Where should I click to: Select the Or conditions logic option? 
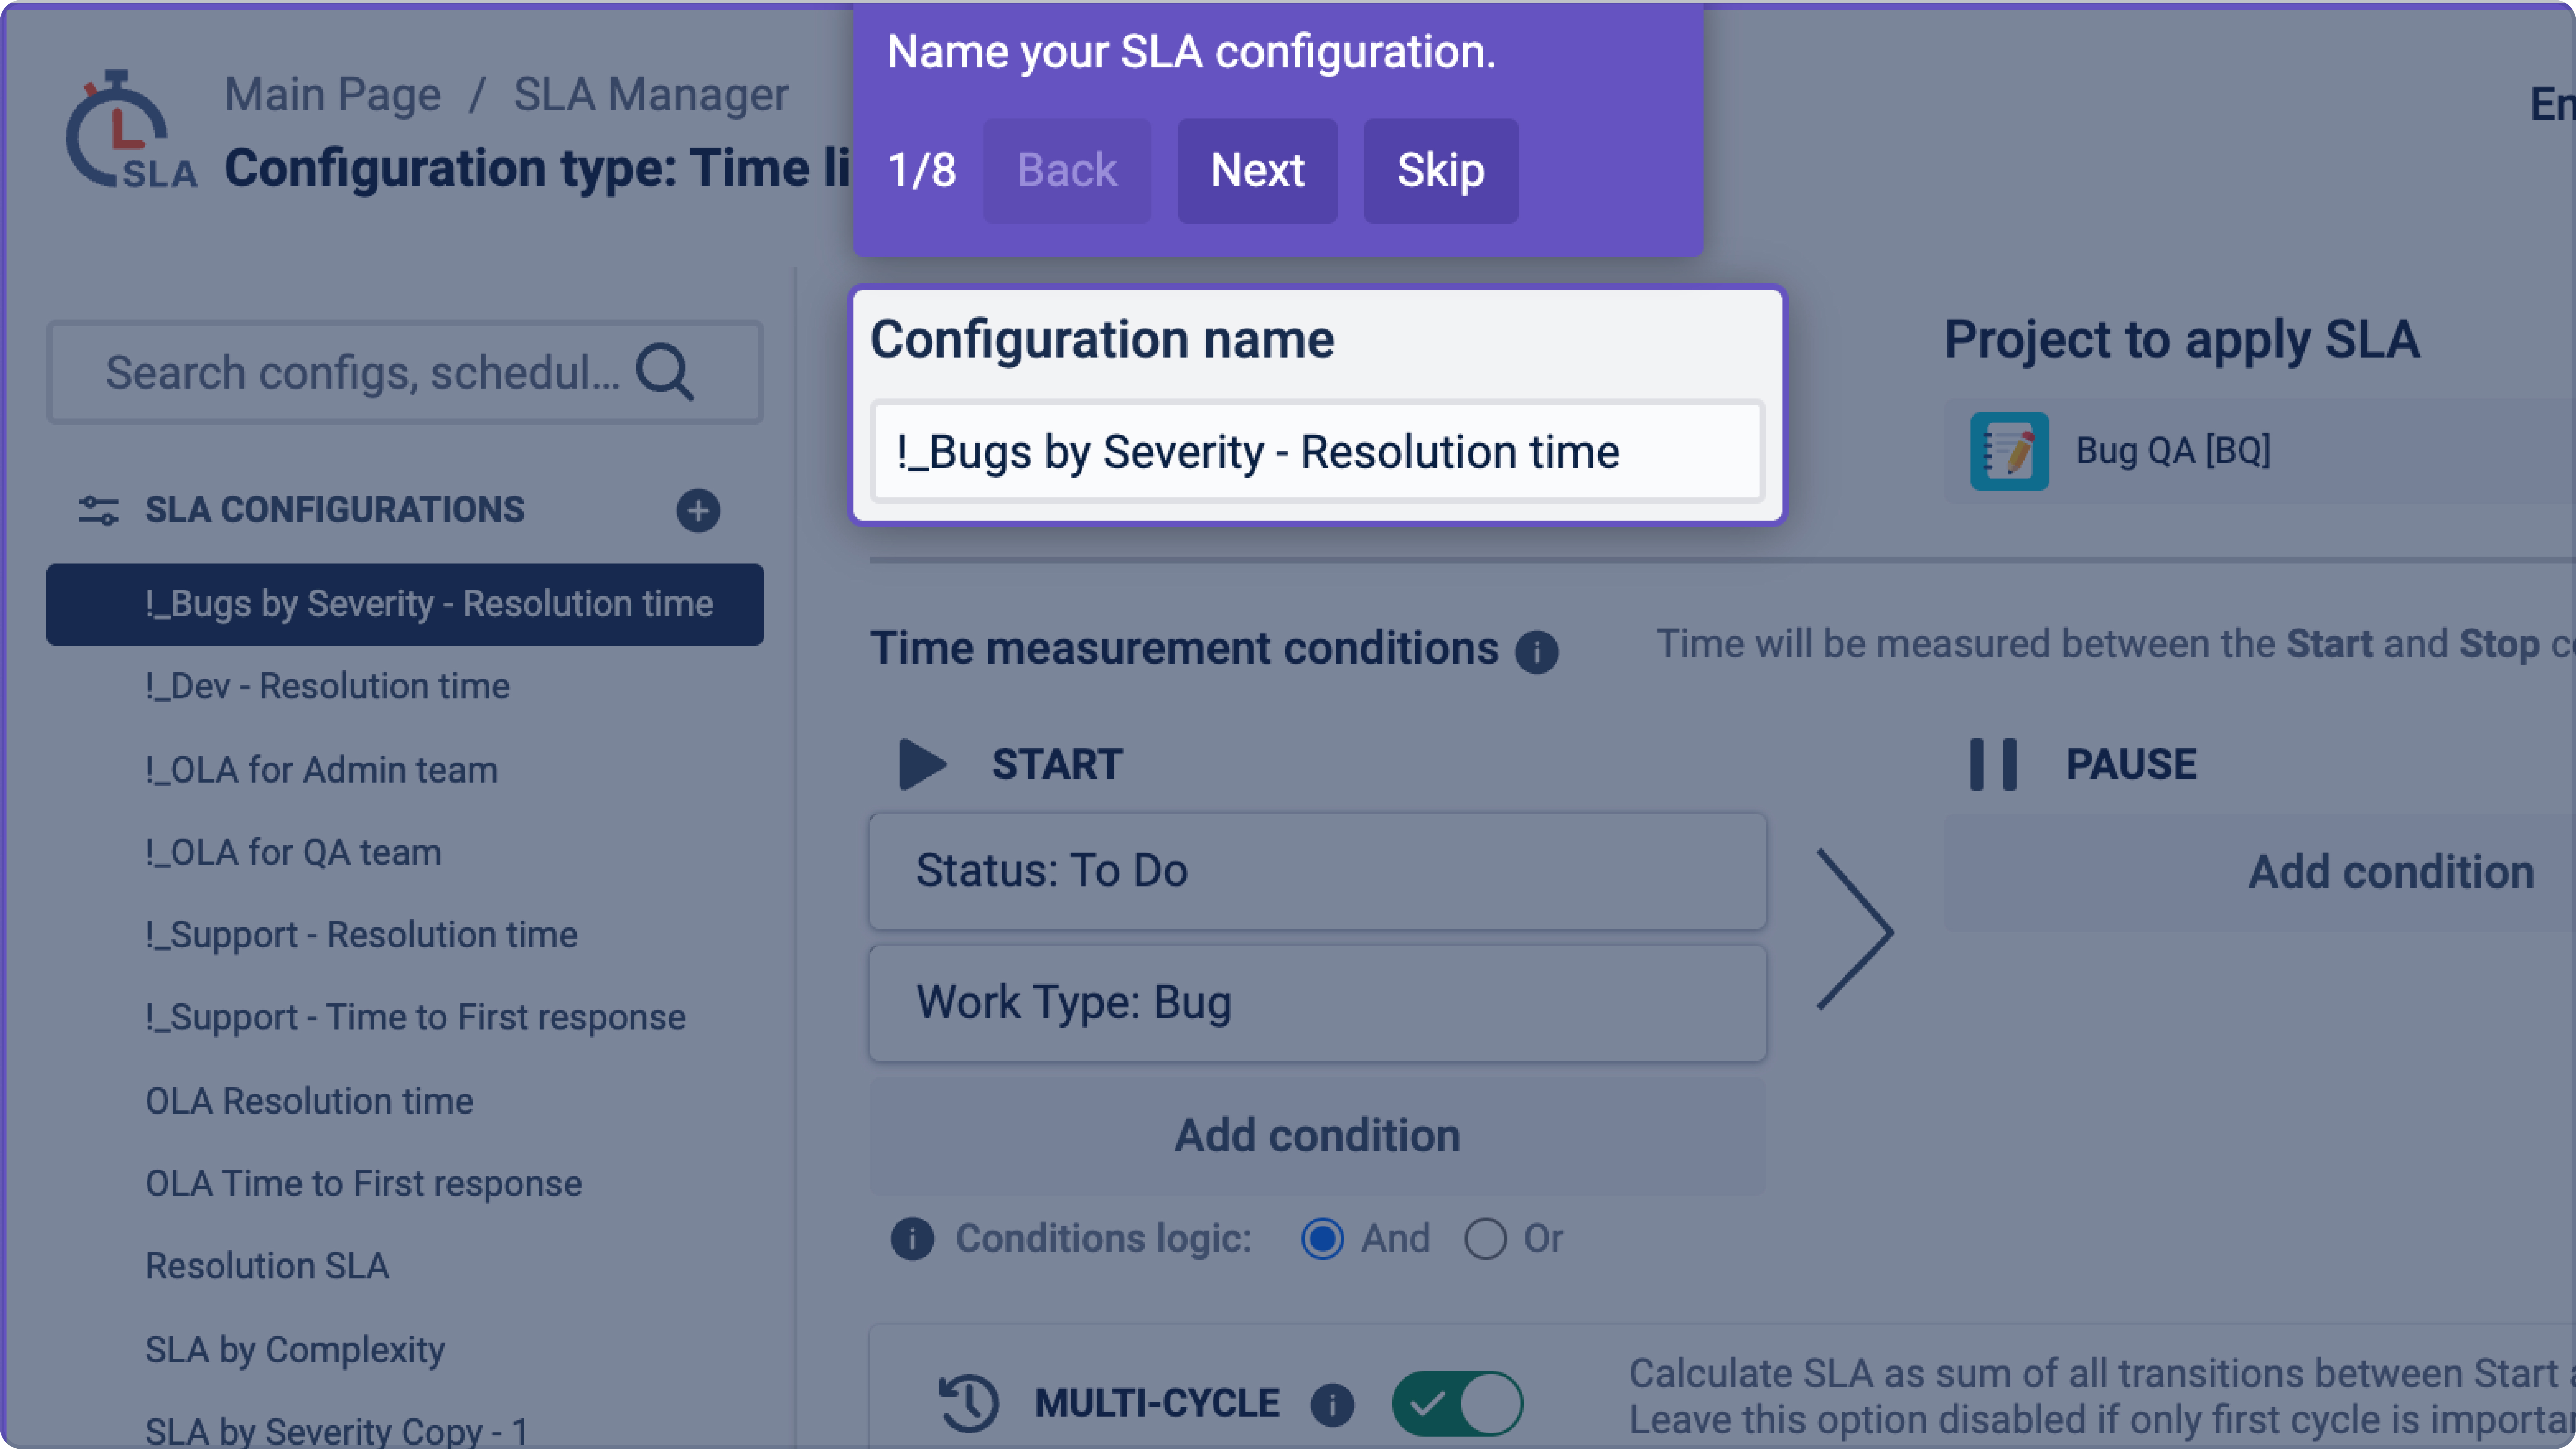coord(1485,1239)
